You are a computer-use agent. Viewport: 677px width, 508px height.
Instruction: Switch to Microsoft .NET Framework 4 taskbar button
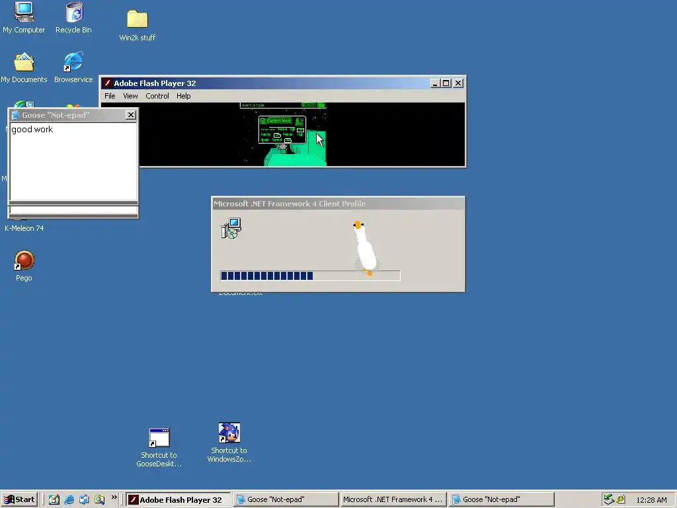click(393, 499)
